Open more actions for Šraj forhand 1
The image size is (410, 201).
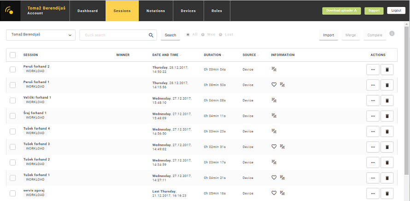click(x=373, y=116)
